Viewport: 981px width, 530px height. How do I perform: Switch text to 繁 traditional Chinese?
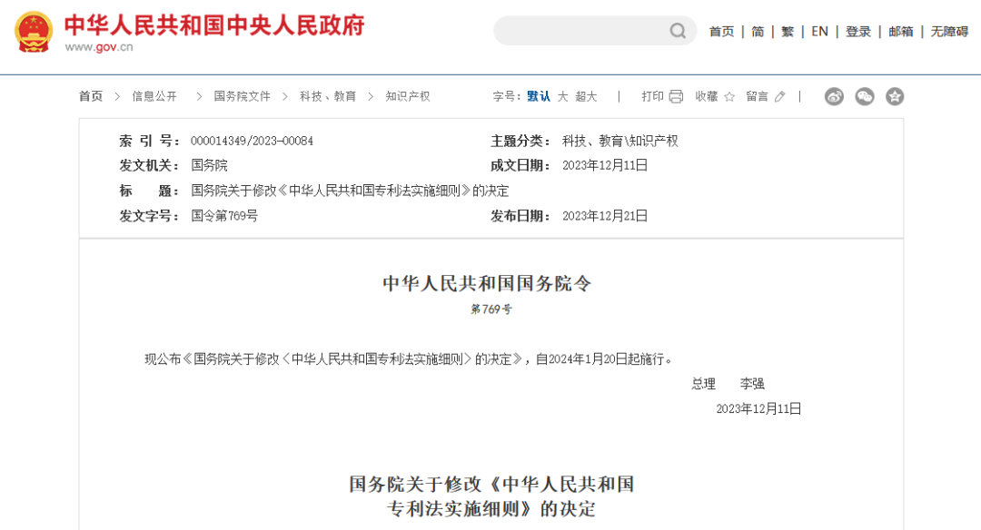787,31
